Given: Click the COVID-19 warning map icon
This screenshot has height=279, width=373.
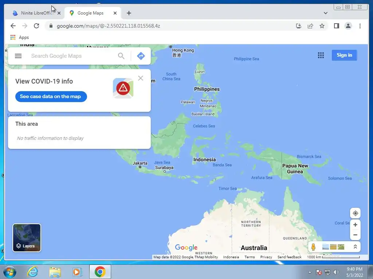Looking at the screenshot, I should [x=123, y=88].
